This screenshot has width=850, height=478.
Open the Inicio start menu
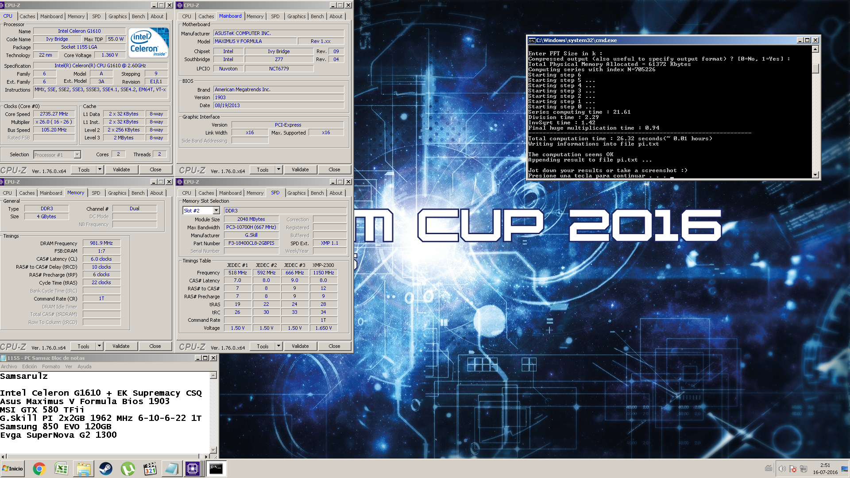pos(12,469)
